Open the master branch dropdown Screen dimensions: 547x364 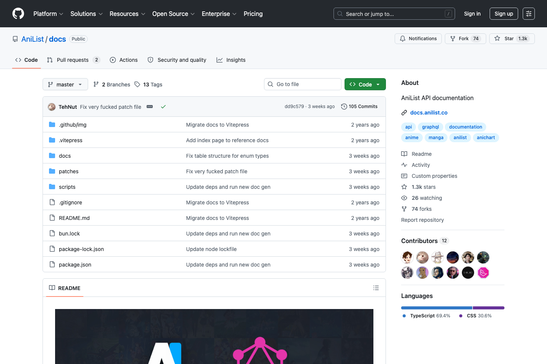(65, 84)
